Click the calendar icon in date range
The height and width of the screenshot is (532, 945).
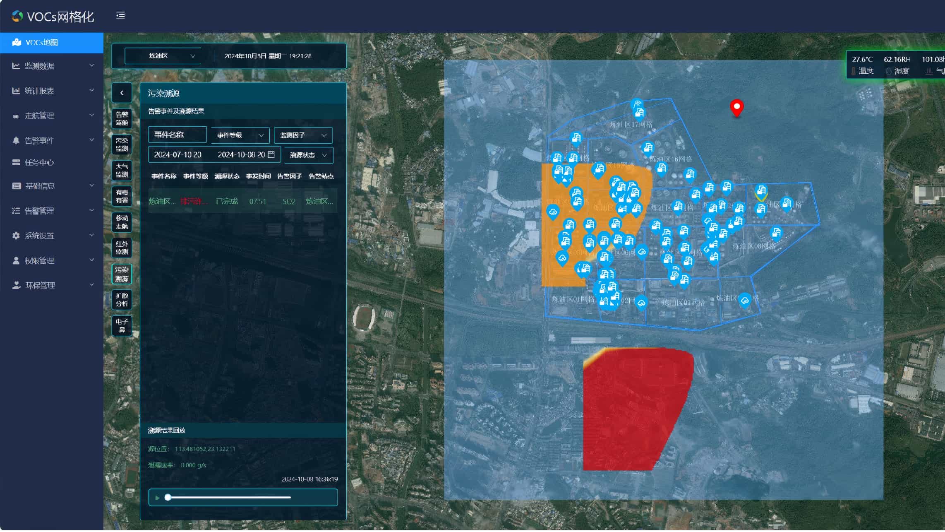click(271, 155)
